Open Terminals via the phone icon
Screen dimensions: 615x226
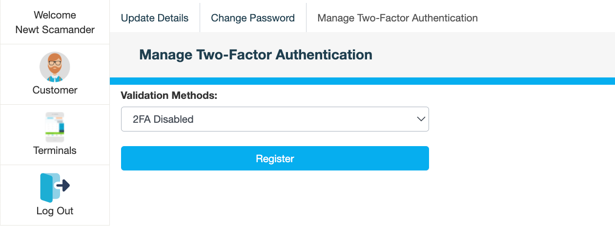point(55,128)
